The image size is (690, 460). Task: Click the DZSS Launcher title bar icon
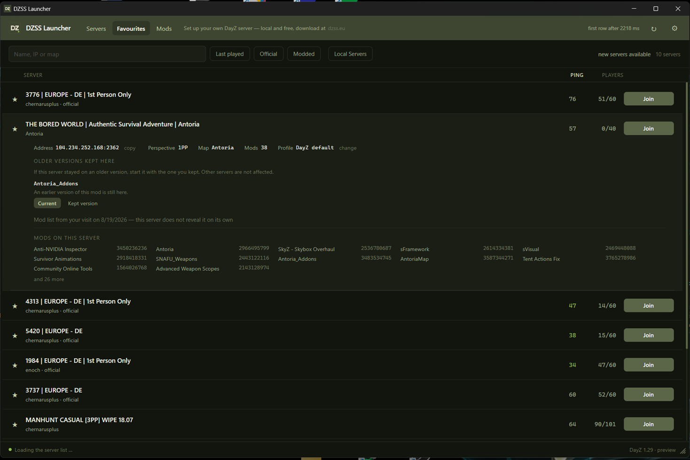point(8,8)
